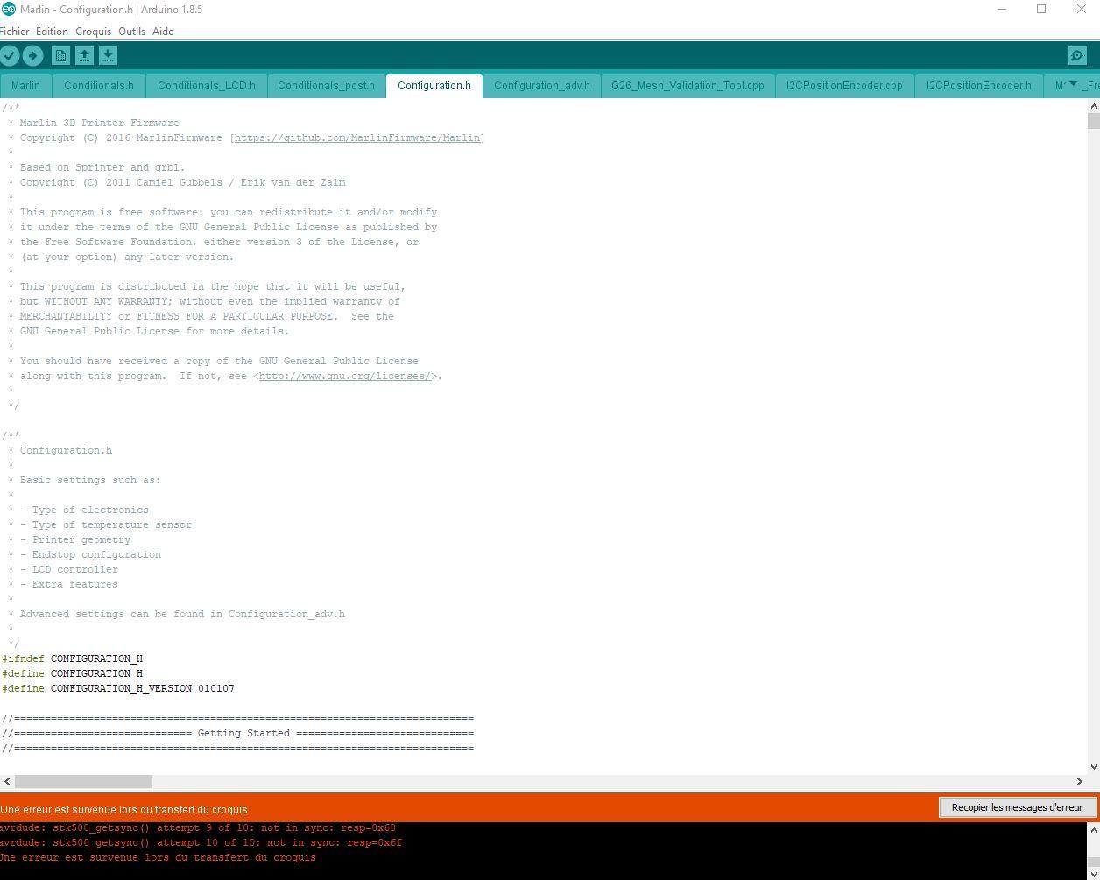Select the Configuration.h tab
This screenshot has width=1100, height=880.
(434, 86)
